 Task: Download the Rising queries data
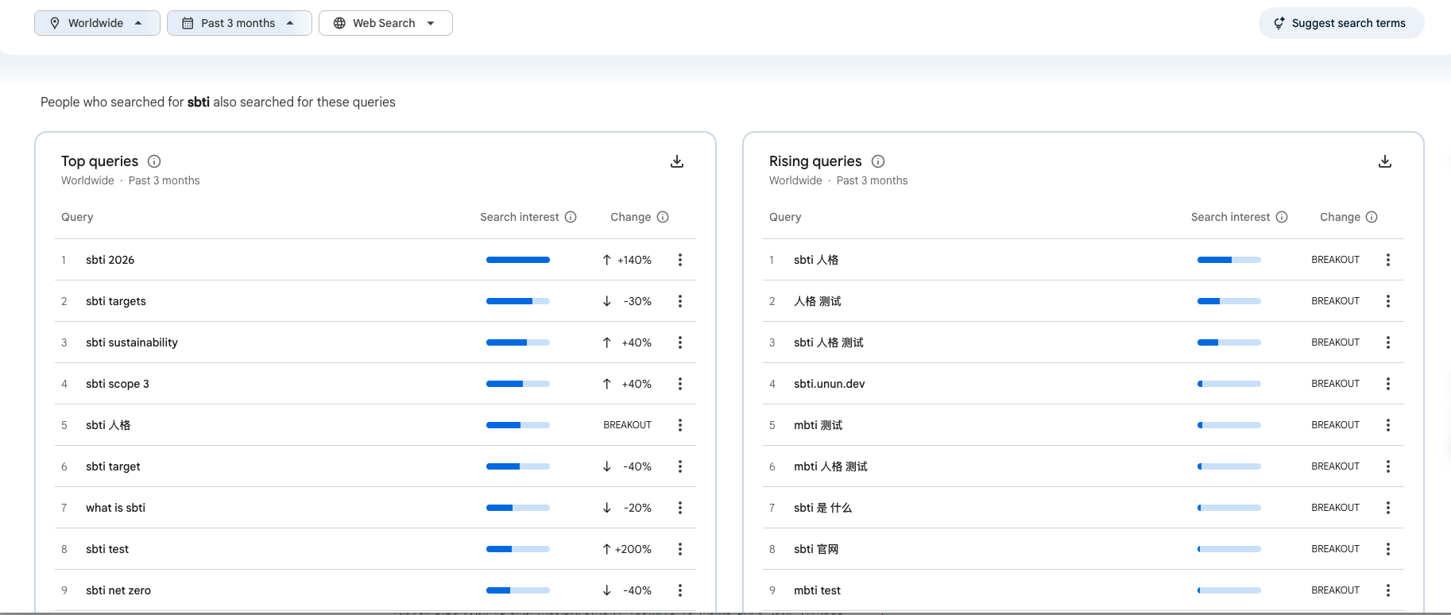click(x=1384, y=161)
